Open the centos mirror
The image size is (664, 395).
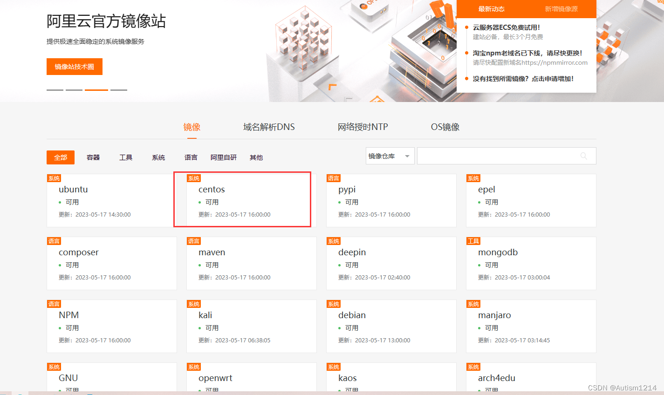tap(212, 190)
